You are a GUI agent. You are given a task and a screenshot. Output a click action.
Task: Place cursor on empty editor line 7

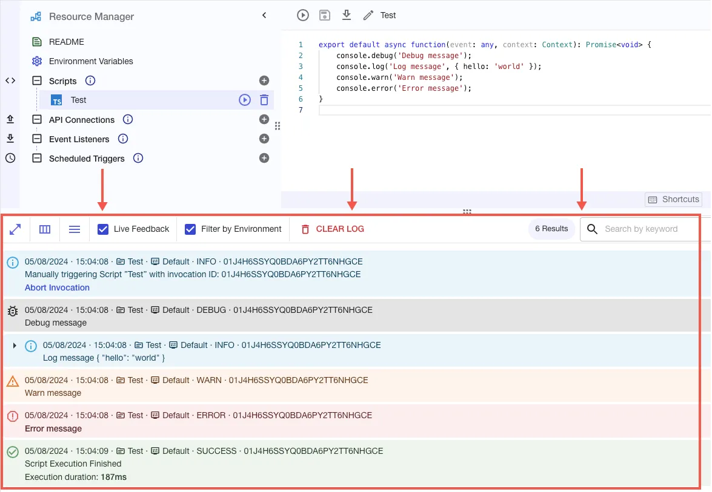(514, 110)
